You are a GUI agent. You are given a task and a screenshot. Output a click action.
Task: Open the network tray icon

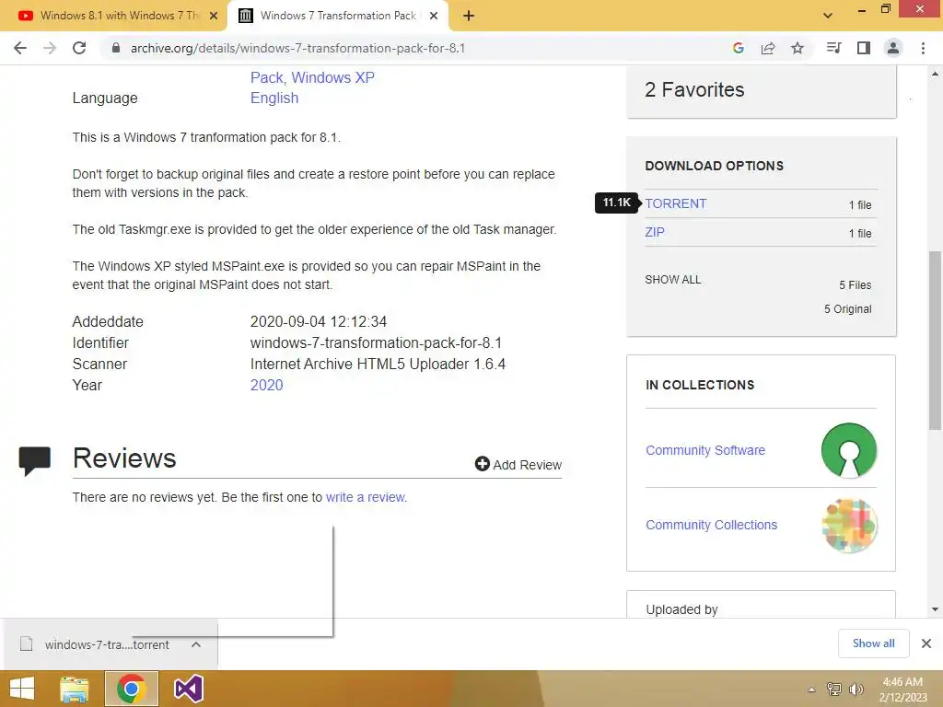[834, 689]
